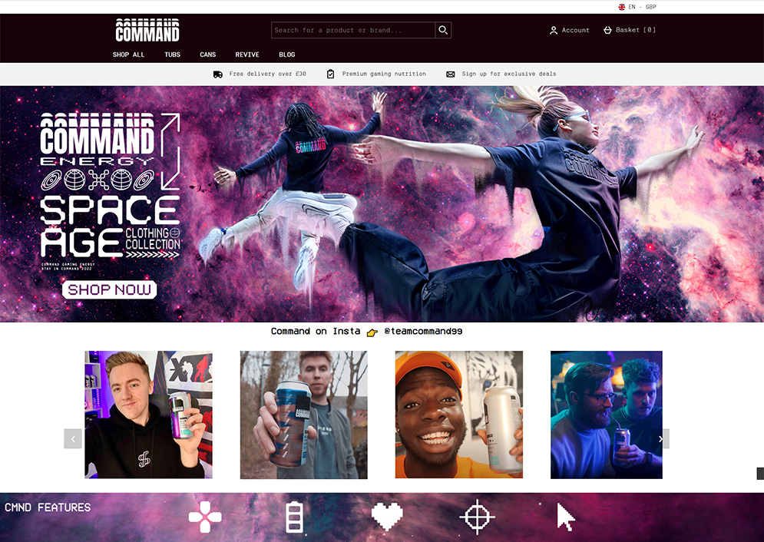The width and height of the screenshot is (764, 542).
Task: Show next Instagram photos with right arrow
Action: [660, 438]
